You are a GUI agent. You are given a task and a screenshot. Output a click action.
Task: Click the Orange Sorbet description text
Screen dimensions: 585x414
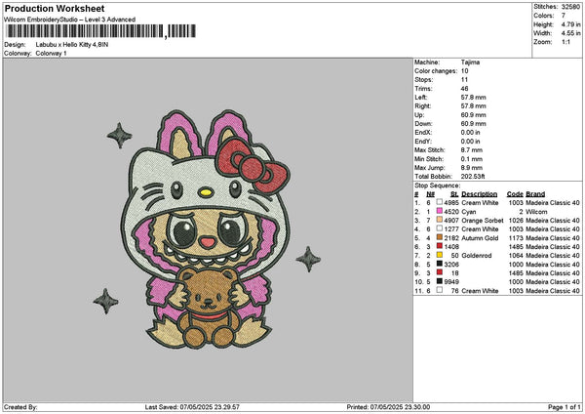483,221
